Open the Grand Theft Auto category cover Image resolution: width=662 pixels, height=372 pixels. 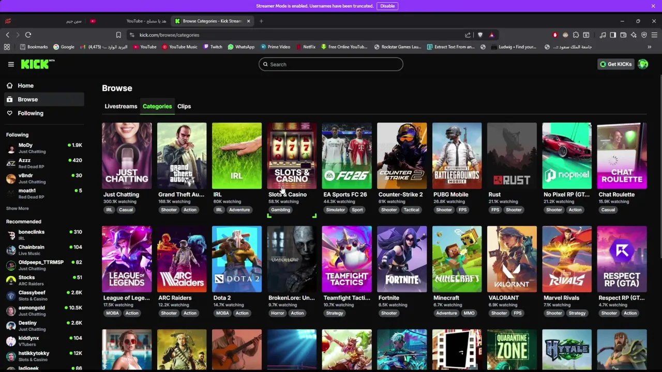coord(182,156)
